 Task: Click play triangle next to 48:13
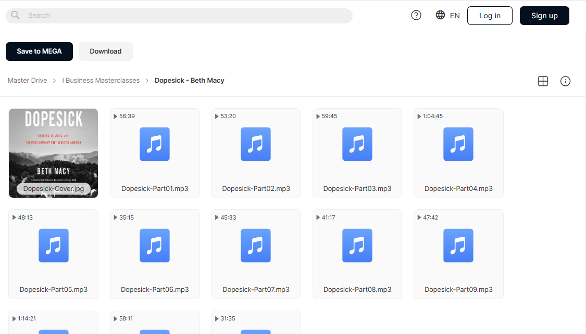[x=14, y=217]
